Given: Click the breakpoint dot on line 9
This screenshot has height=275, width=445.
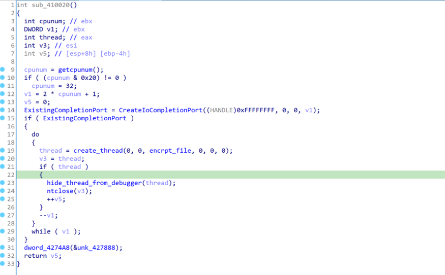Looking at the screenshot, I should point(3,70).
